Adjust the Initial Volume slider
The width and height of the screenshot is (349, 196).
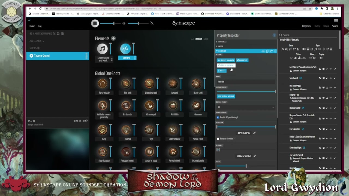click(246, 92)
